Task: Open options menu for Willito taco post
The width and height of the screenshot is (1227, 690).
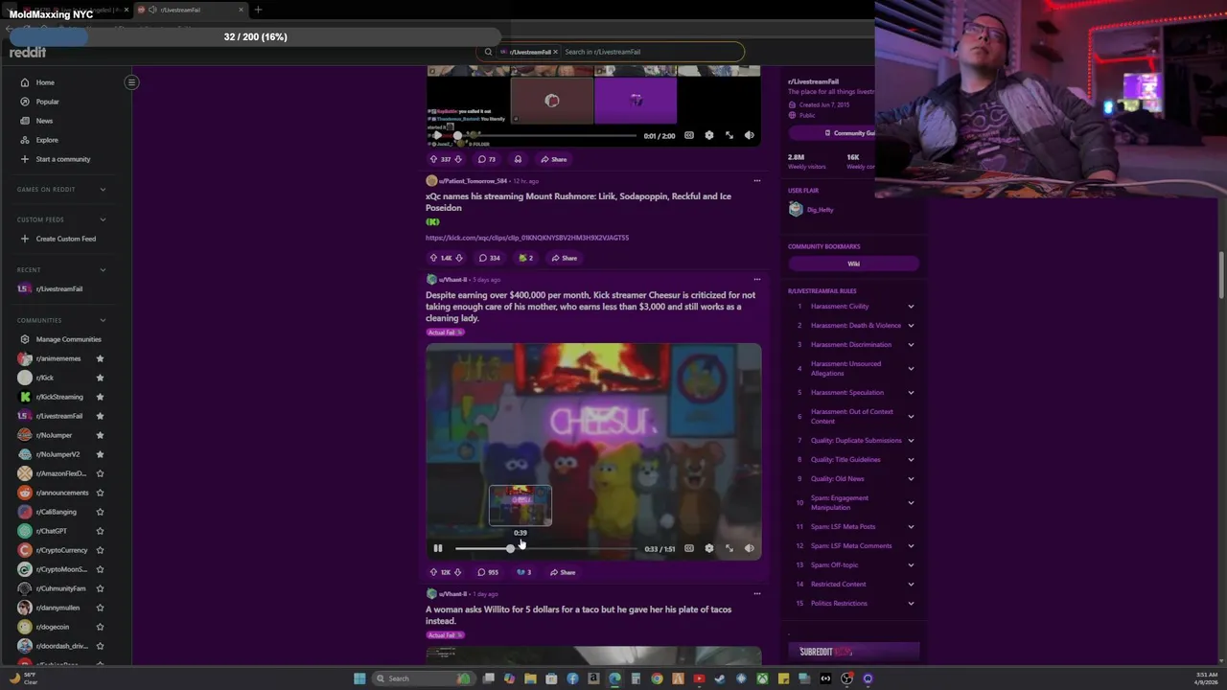Action: click(756, 594)
